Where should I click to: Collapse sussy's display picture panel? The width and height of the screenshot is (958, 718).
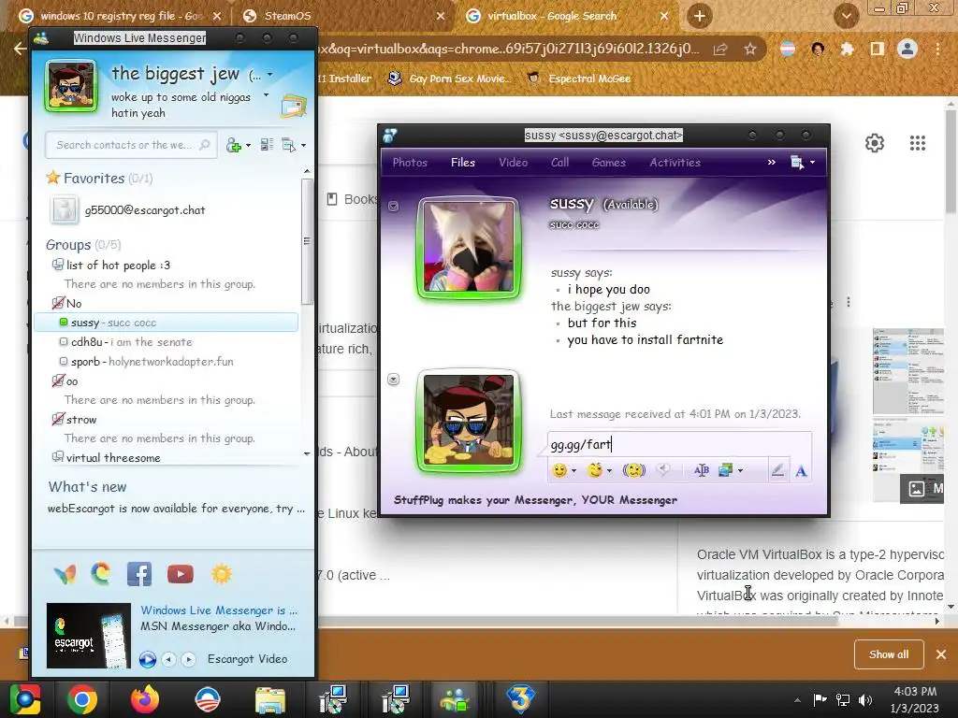[394, 207]
